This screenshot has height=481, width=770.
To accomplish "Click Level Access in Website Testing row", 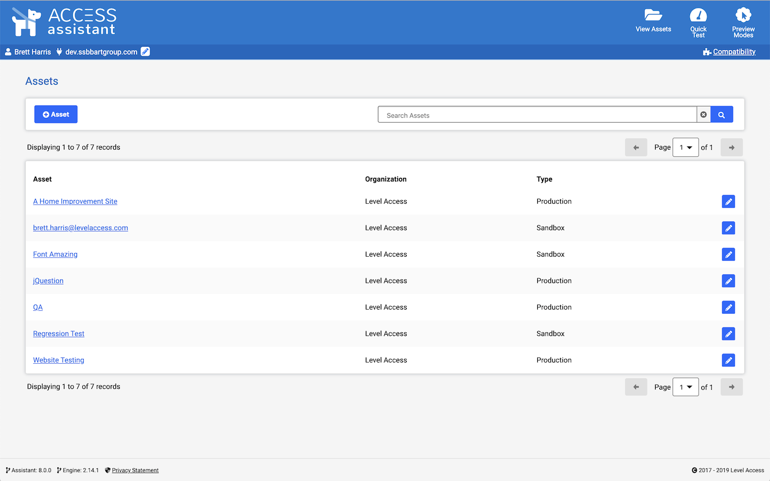I will coord(386,360).
